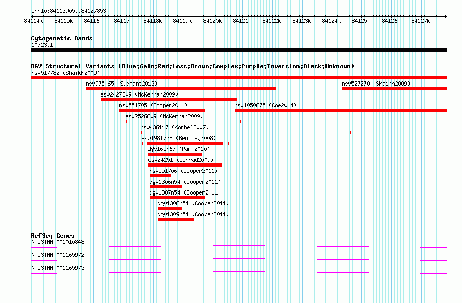Click the esv2526609 thin red line

coord(184,121)
